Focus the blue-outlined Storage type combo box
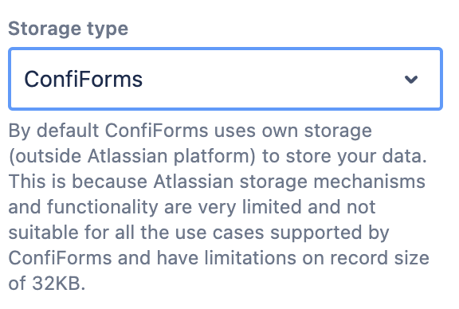The image size is (459, 309). [226, 79]
